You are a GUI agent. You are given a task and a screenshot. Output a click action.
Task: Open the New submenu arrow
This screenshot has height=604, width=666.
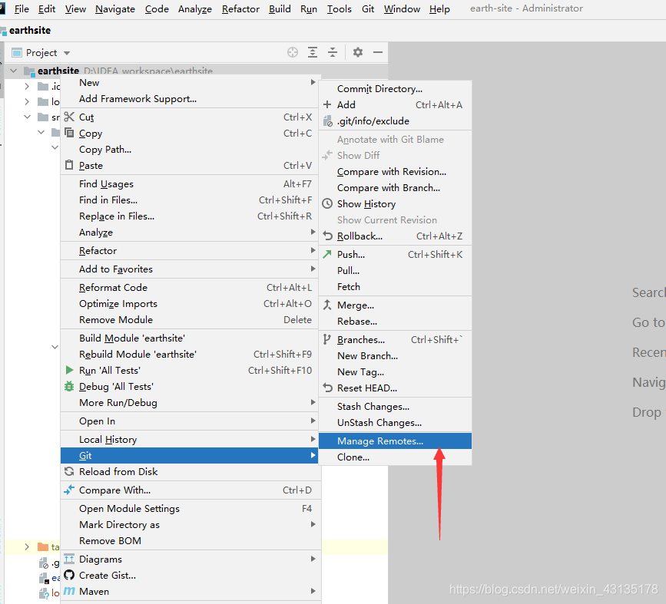coord(313,82)
